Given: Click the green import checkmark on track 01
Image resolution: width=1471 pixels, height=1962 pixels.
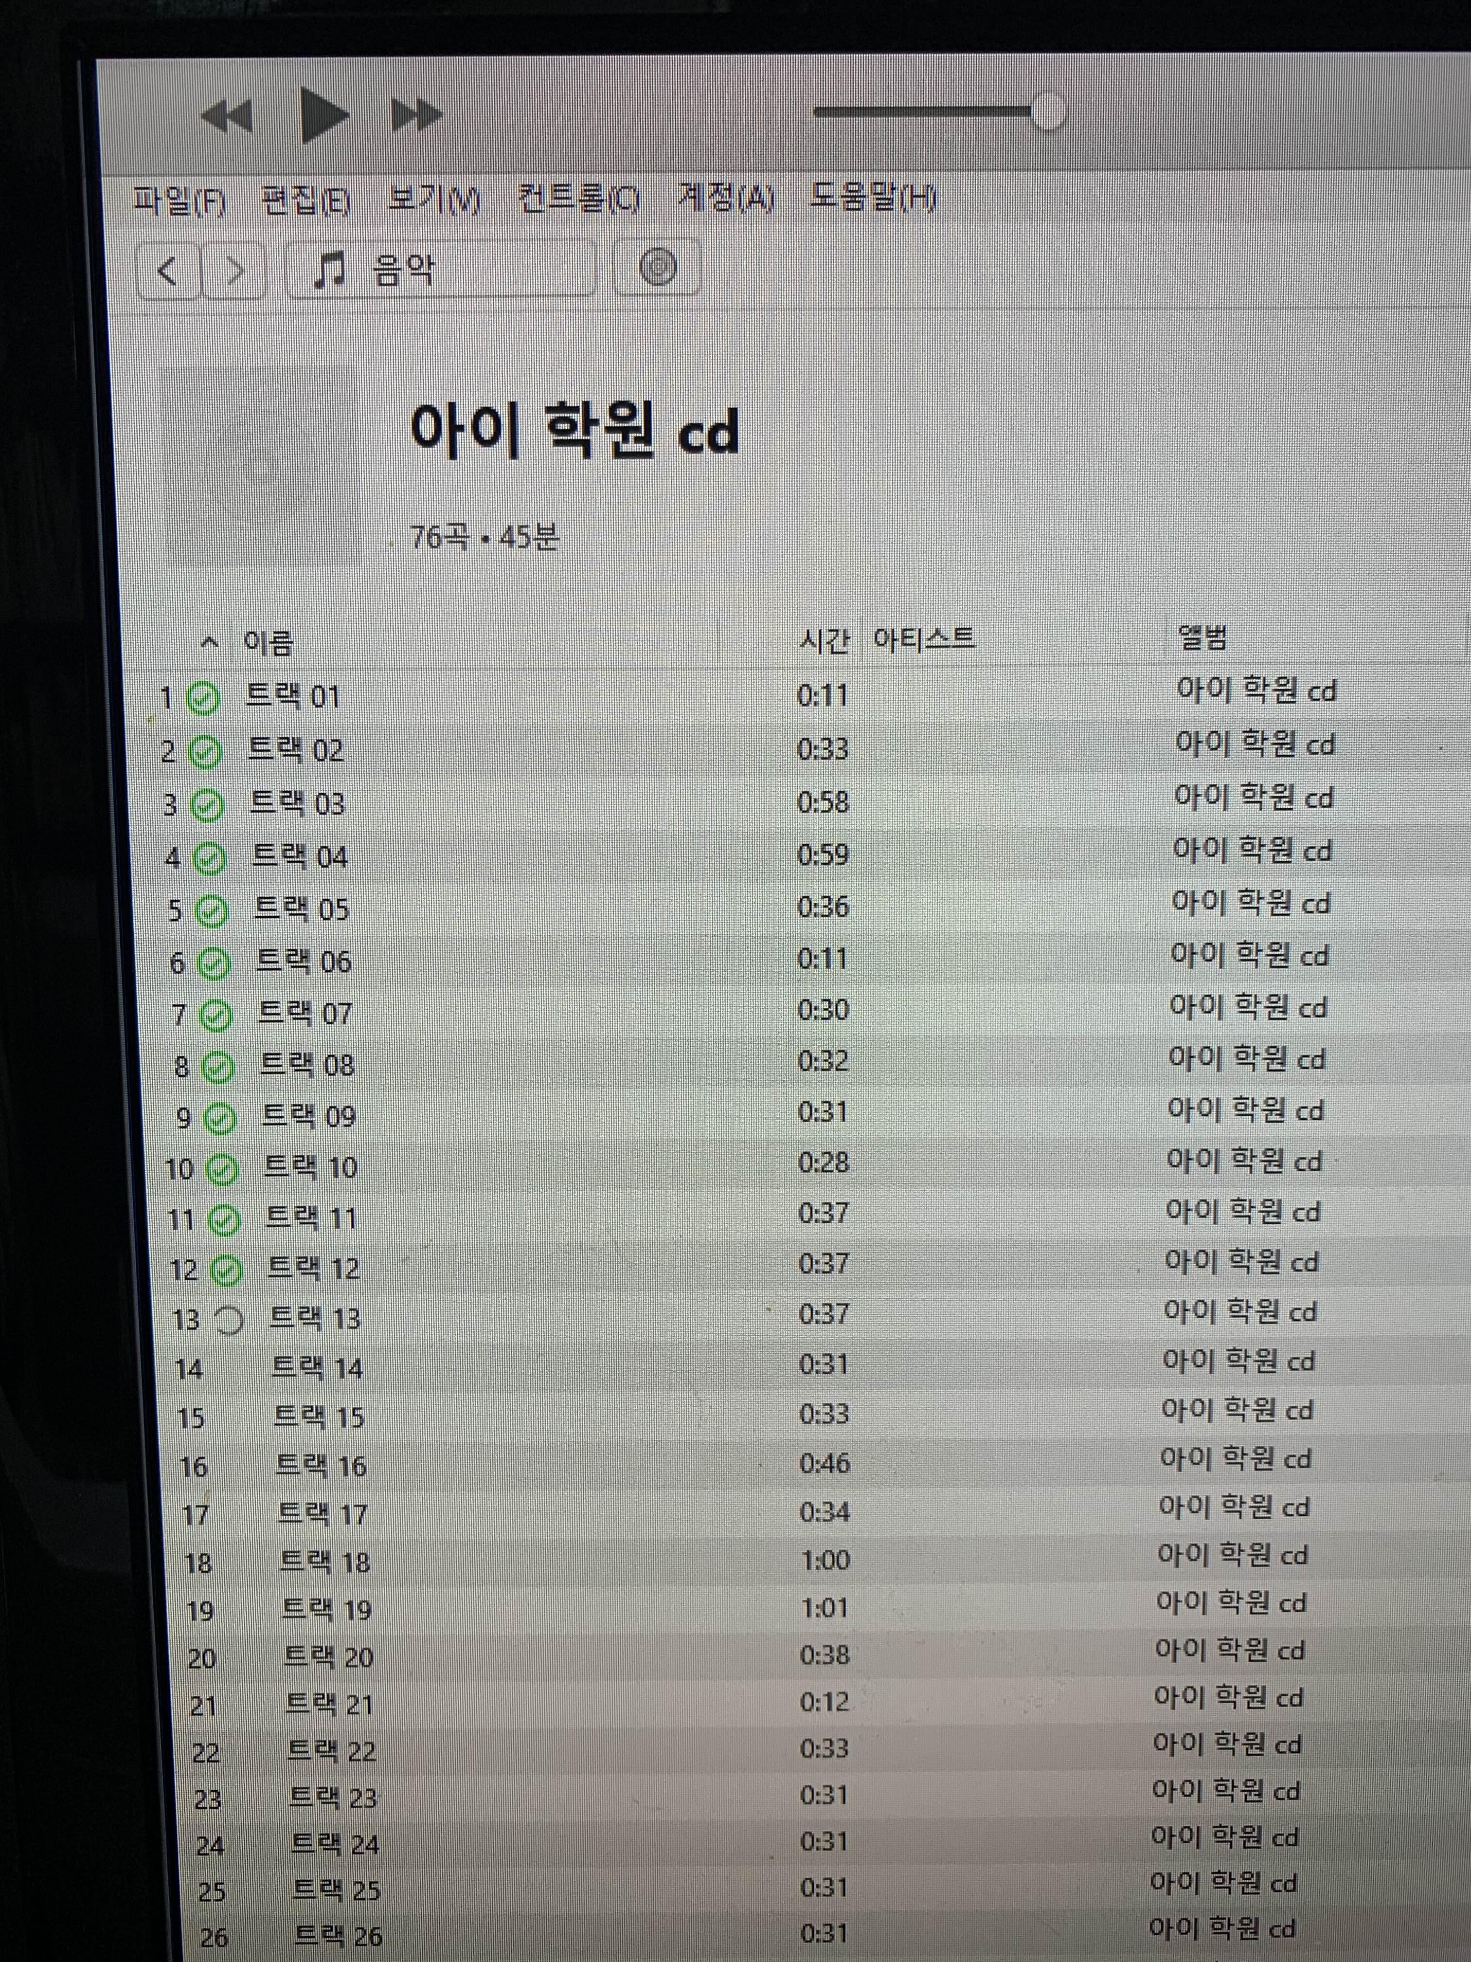Looking at the screenshot, I should tap(203, 699).
